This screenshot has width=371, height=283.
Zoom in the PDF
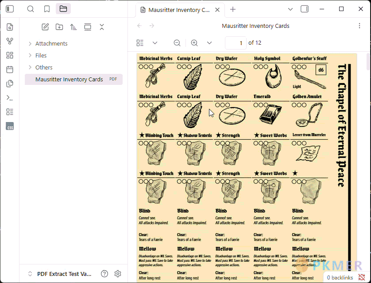point(194,43)
